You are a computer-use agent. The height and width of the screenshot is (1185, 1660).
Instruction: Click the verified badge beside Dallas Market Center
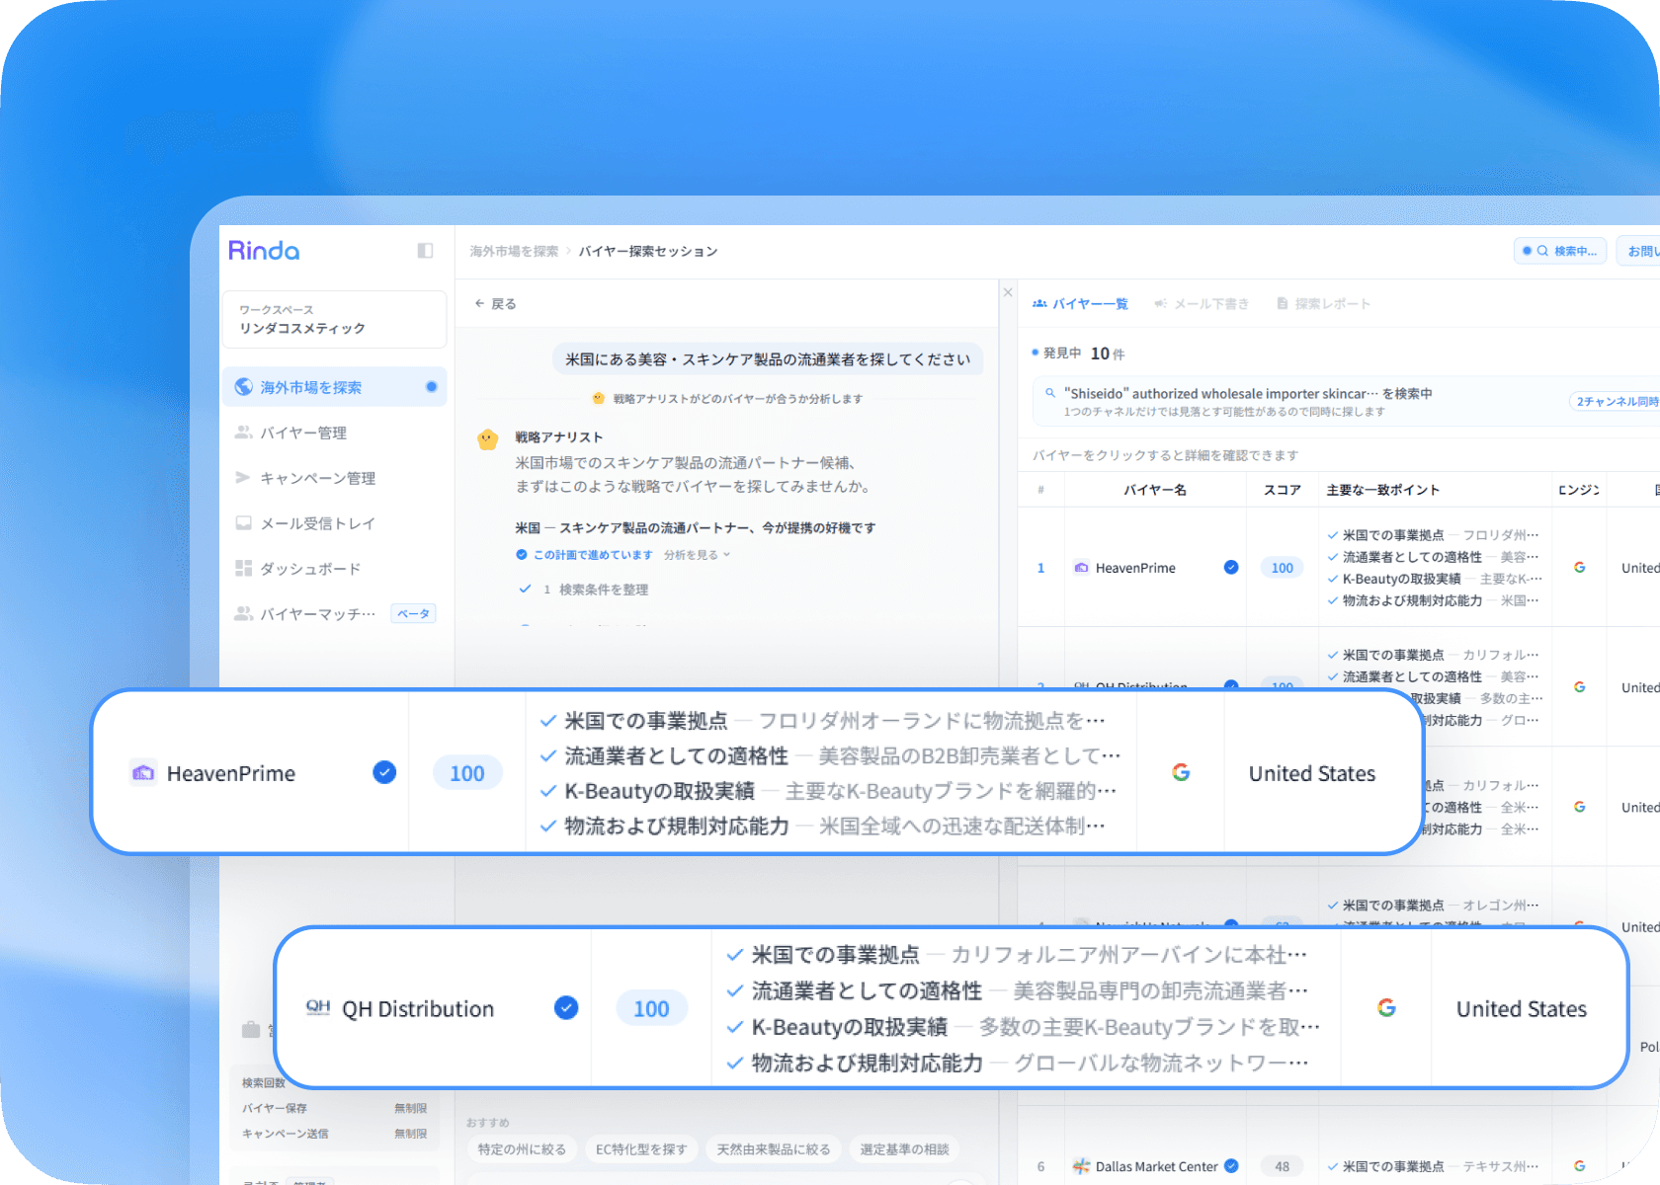click(1231, 1166)
